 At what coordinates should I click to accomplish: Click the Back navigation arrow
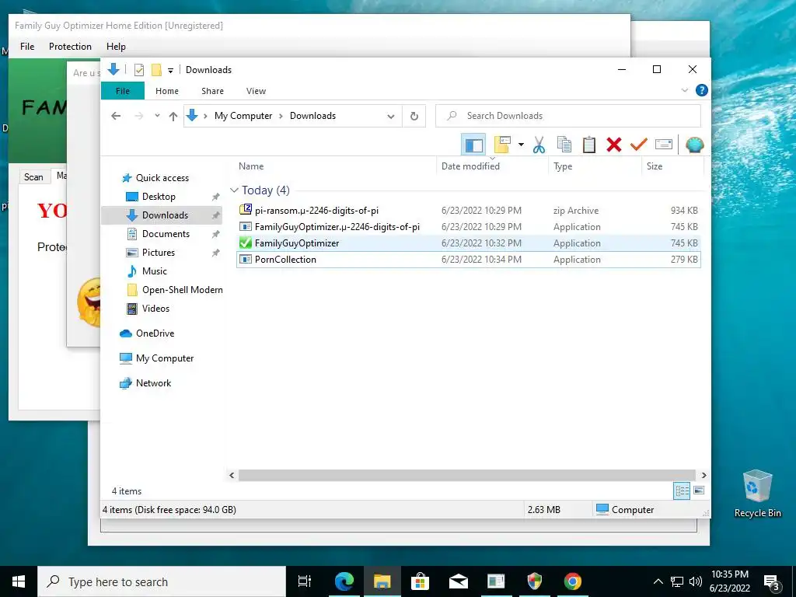click(x=116, y=116)
